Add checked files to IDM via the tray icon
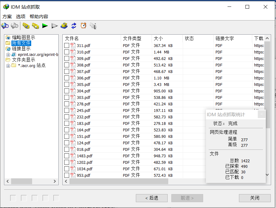 coord(64,26)
